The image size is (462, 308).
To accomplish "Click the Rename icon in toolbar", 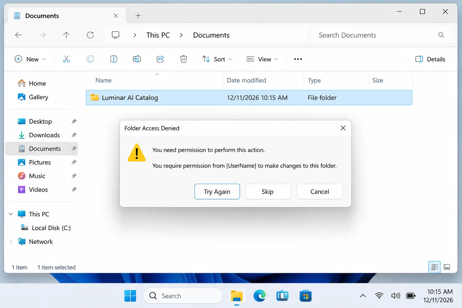I will click(137, 59).
